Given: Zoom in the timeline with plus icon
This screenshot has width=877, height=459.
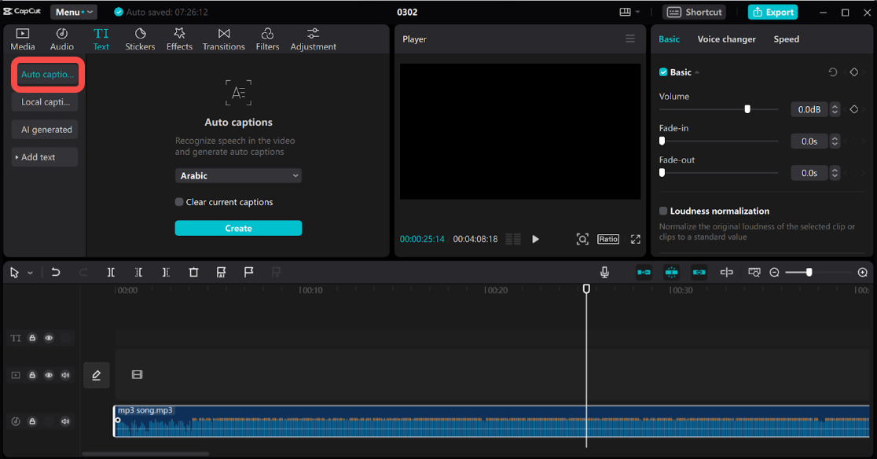Looking at the screenshot, I should [x=862, y=272].
